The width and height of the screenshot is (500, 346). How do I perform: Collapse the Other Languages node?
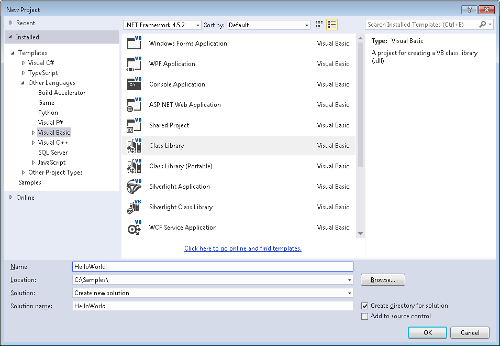tap(23, 83)
